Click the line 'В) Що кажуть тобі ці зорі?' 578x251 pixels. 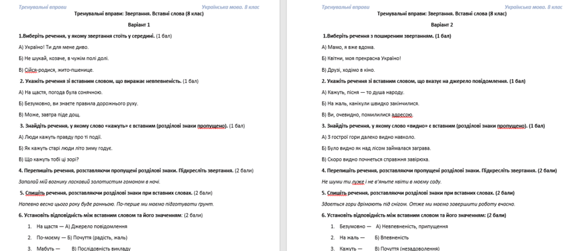click(x=49, y=160)
